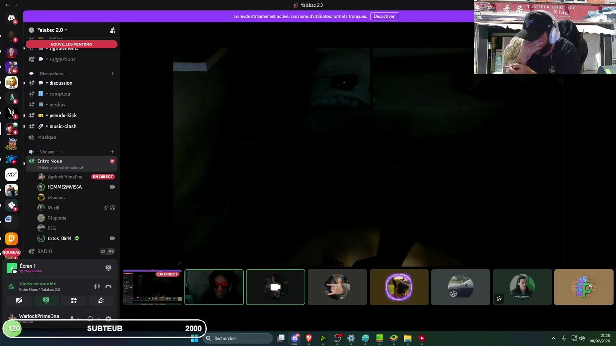This screenshot has height=346, width=616.
Task: Click P4upiette in voice list
Action: click(57, 218)
